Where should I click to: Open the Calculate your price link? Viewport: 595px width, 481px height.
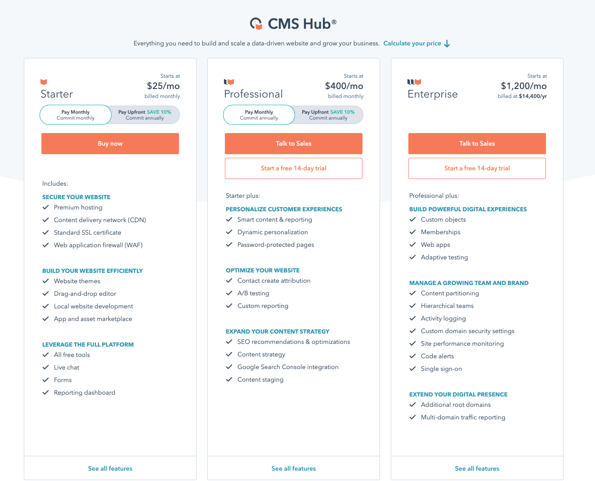412,44
